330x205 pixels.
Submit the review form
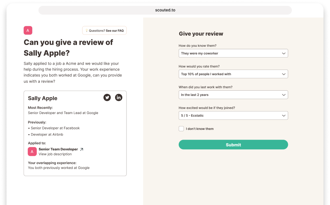pyautogui.click(x=233, y=145)
